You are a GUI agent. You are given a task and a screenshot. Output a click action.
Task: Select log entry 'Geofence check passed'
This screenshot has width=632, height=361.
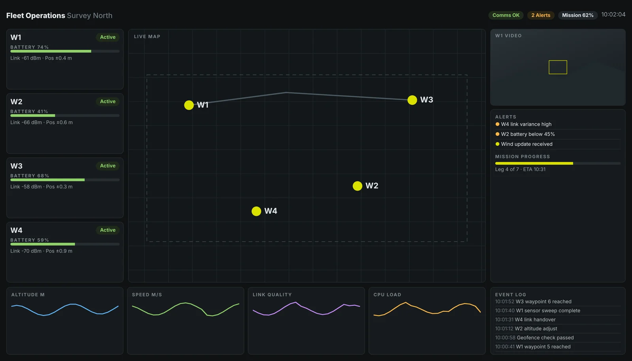coord(558,338)
